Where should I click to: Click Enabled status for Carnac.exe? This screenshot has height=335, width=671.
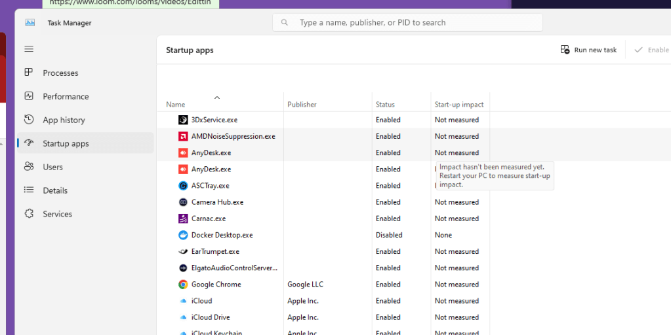point(388,219)
